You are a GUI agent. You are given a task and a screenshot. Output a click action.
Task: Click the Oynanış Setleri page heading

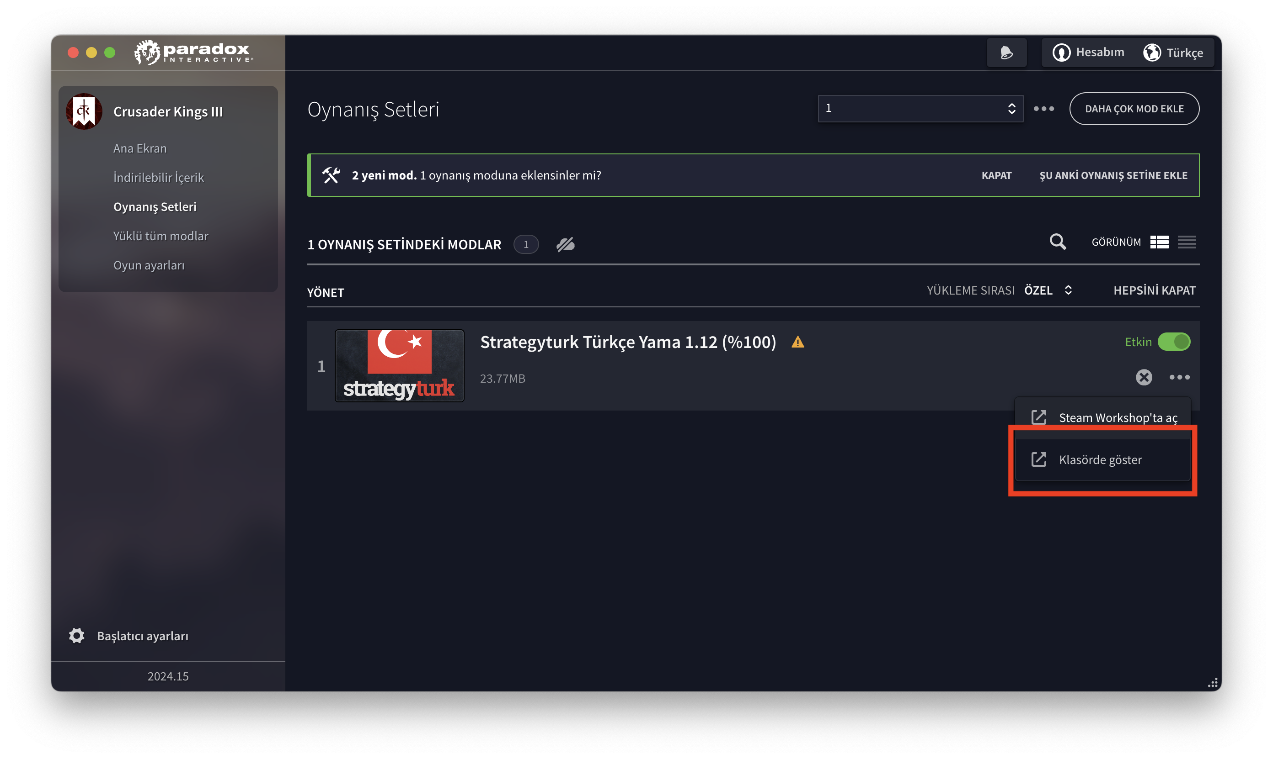click(373, 109)
